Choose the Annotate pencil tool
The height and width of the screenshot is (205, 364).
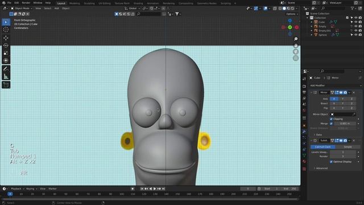coord(6,69)
